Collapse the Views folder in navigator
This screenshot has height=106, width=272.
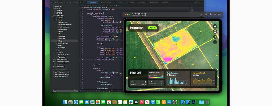[x=55, y=20]
